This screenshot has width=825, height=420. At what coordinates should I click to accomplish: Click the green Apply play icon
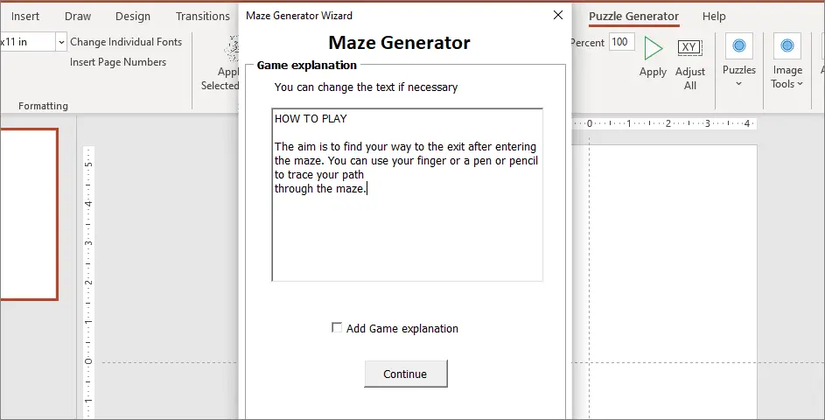(653, 48)
